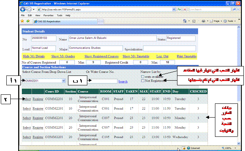Open the File menu
This screenshot has height=151, width=245.
click(x=23, y=15)
